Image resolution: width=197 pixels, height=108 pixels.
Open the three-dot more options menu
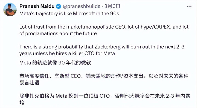click(189, 6)
